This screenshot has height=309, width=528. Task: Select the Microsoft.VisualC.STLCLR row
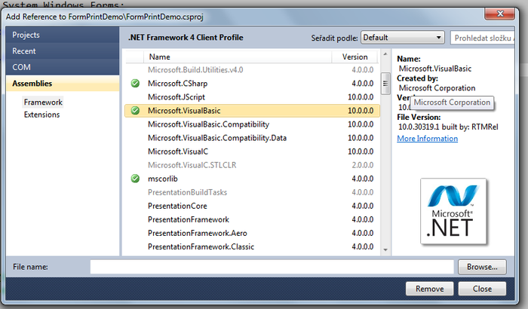(x=252, y=165)
